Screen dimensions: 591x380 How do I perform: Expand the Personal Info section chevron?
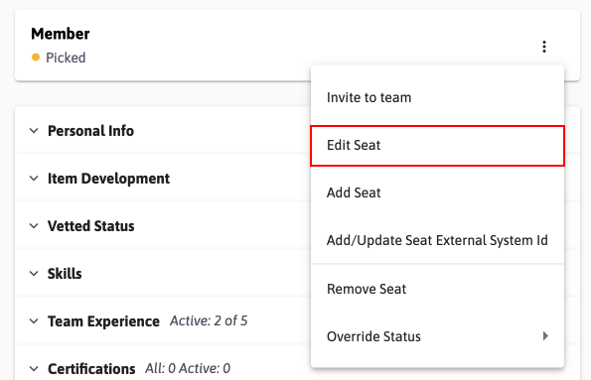coord(34,131)
